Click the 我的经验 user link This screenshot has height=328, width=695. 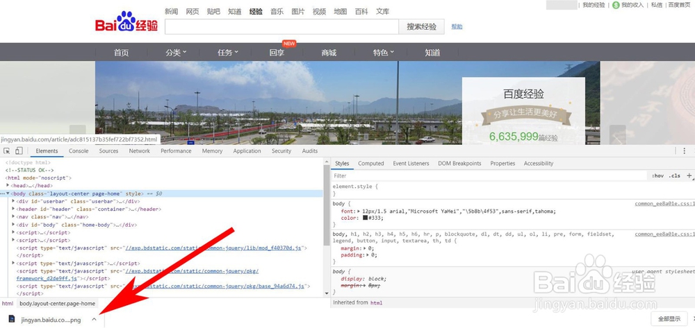pos(594,5)
